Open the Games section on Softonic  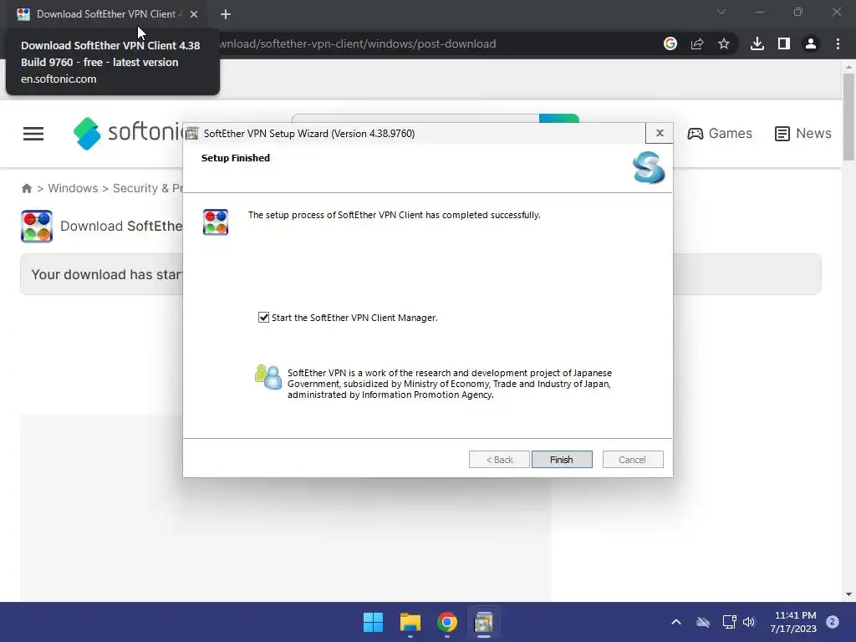(x=720, y=133)
